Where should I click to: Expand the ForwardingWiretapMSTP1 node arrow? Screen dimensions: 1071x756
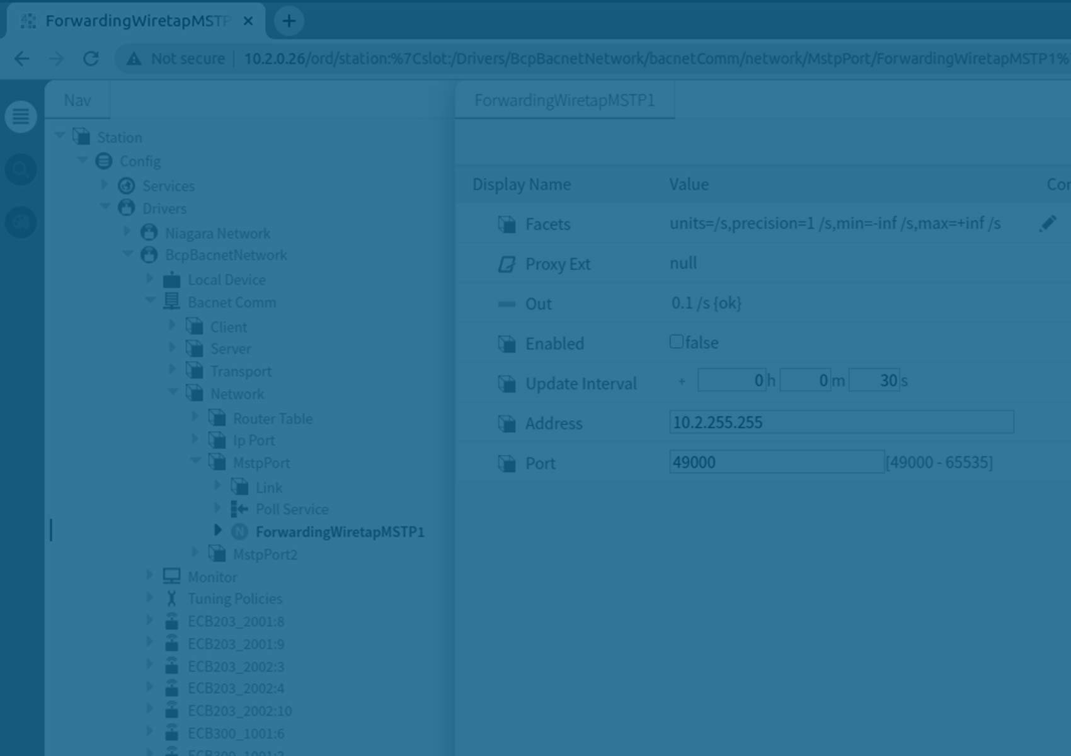(x=217, y=530)
